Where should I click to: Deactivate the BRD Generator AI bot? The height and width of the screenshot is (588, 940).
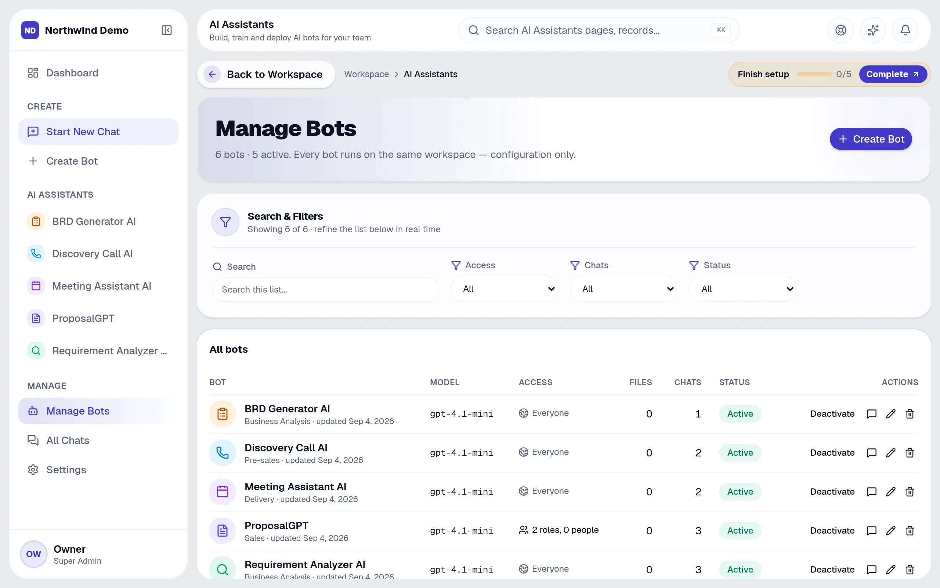832,414
